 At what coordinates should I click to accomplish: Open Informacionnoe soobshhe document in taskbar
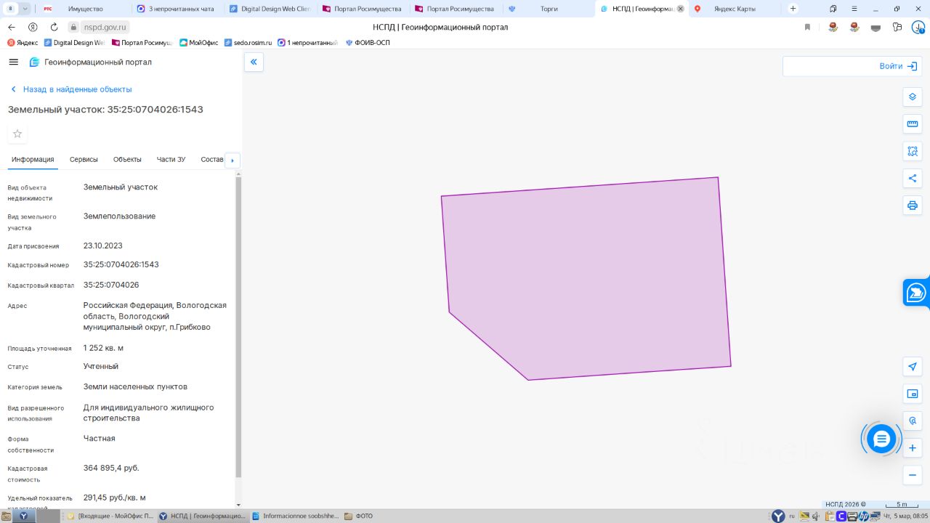click(295, 516)
